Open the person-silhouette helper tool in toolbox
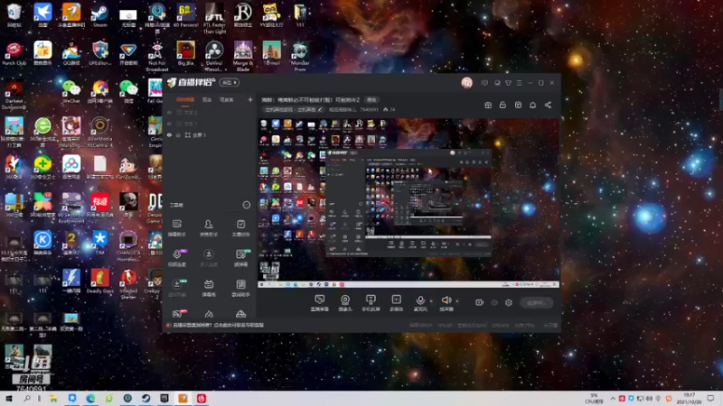This screenshot has width=723, height=406. point(209,228)
